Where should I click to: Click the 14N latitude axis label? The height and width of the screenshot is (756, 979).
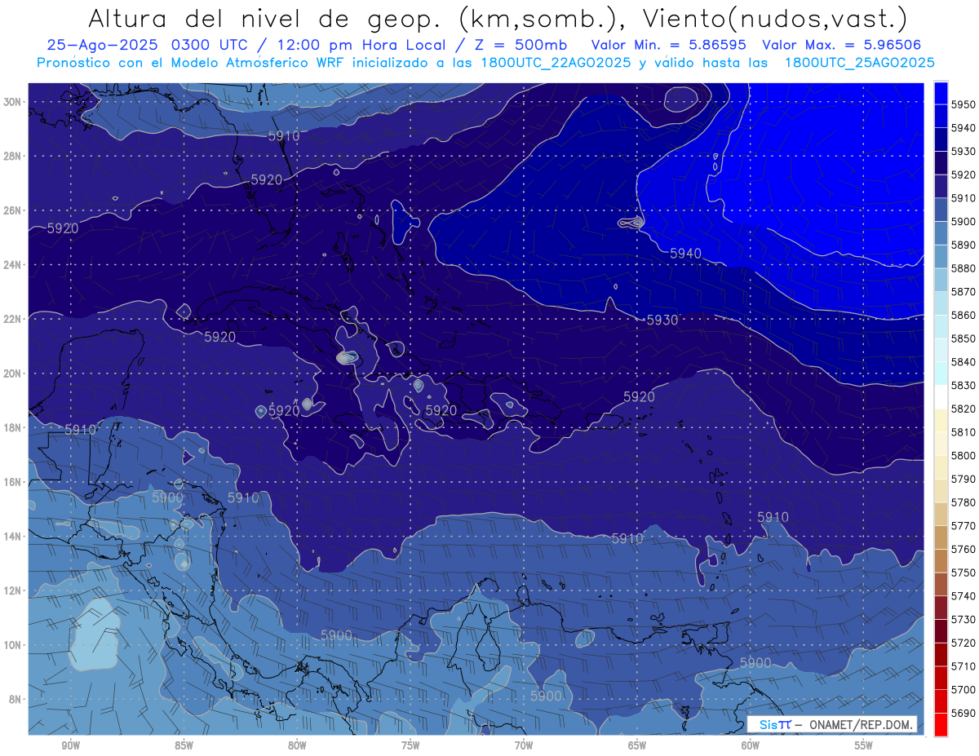13,536
